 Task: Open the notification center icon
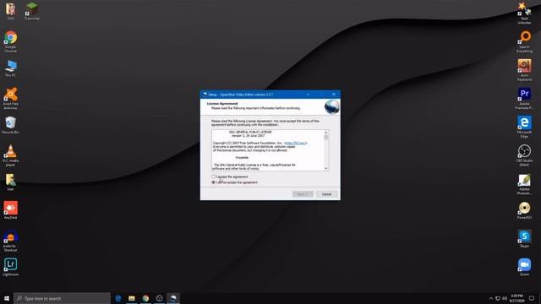[x=532, y=298]
